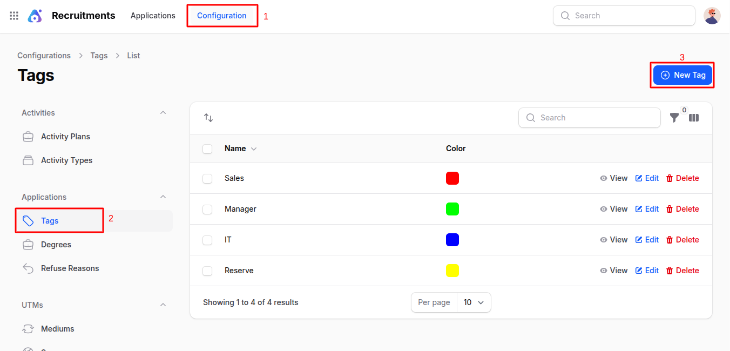Viewport: 730px width, 351px height.
Task: Collapse the UTMs section
Action: point(163,305)
